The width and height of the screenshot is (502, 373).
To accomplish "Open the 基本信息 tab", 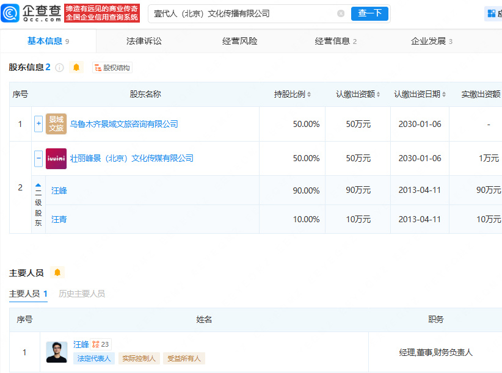I will click(x=48, y=41).
